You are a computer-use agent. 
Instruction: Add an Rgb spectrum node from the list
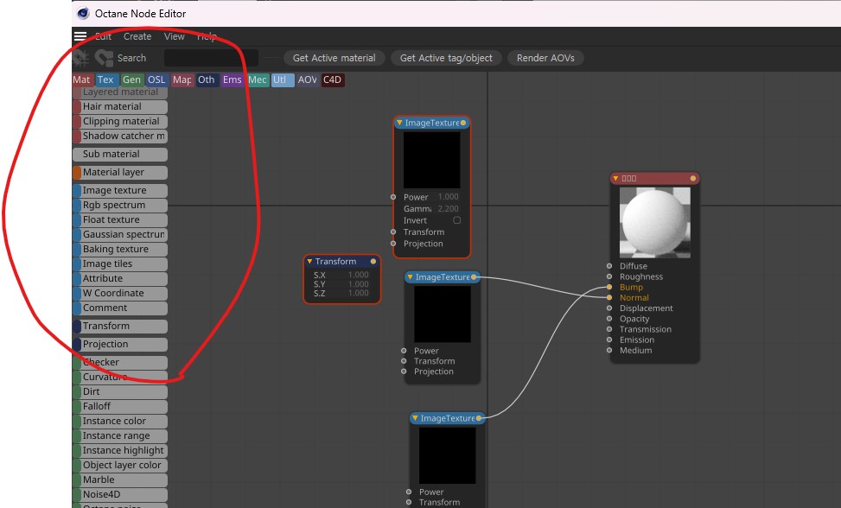[x=120, y=206]
